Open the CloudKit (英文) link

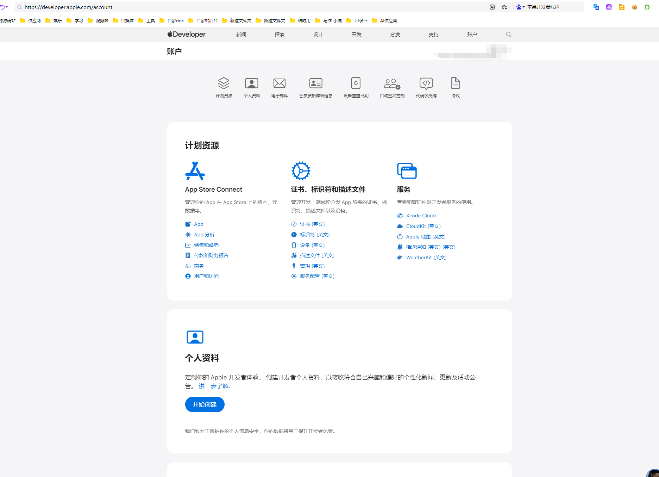(x=423, y=226)
